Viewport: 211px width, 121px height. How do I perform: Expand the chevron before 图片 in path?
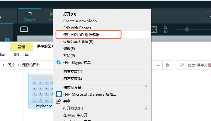[4, 65]
